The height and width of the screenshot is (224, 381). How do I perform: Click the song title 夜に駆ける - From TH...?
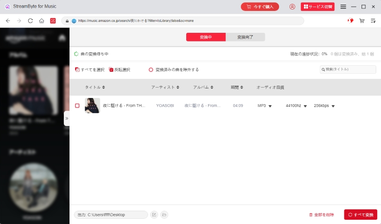tap(124, 106)
